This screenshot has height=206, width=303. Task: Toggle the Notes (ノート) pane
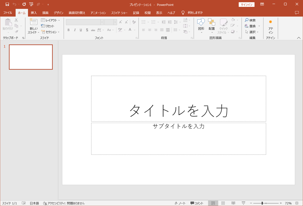pyautogui.click(x=180, y=203)
